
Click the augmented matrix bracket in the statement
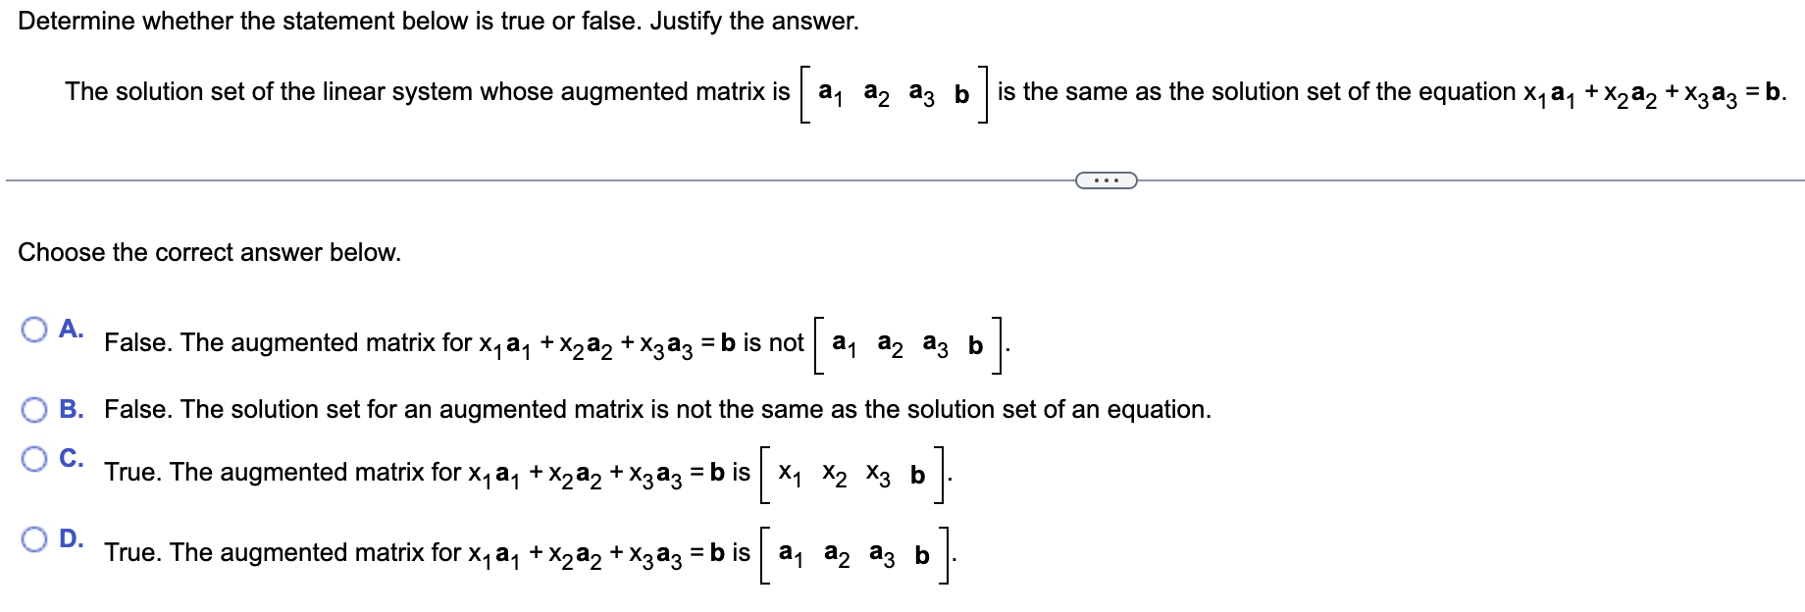[x=893, y=93]
